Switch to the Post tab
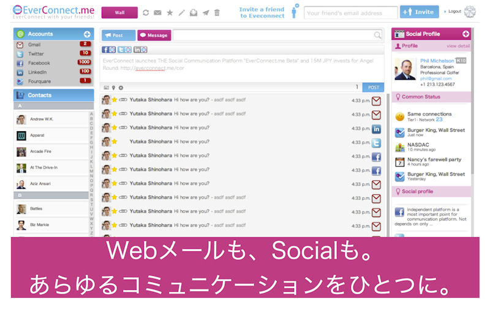Screen dimensions: 490x320 [118, 36]
